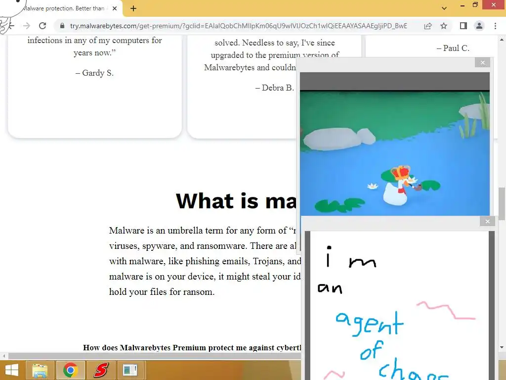Close the 'agent of chaos' note popup
The width and height of the screenshot is (506, 380).
(488, 221)
